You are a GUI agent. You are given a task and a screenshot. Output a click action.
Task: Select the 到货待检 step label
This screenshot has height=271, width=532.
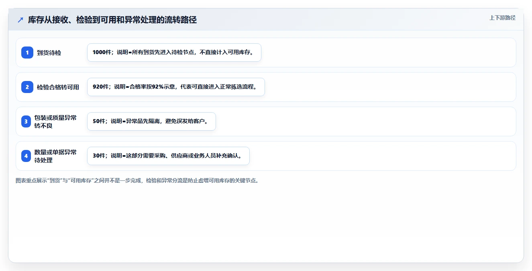coord(49,53)
